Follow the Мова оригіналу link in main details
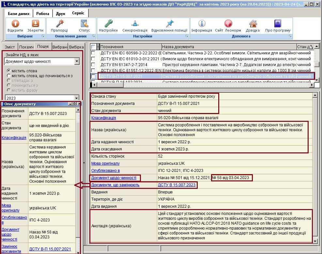 (x=105, y=163)
